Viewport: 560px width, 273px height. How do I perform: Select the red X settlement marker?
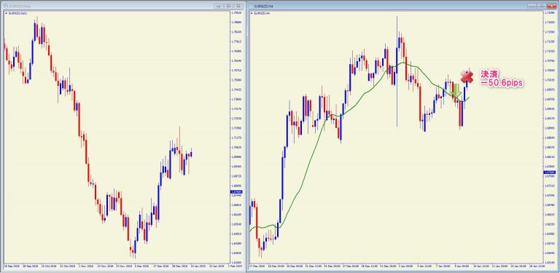click(466, 76)
